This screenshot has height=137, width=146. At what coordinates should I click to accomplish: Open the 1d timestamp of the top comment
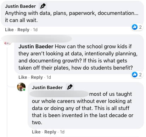pos(35,30)
